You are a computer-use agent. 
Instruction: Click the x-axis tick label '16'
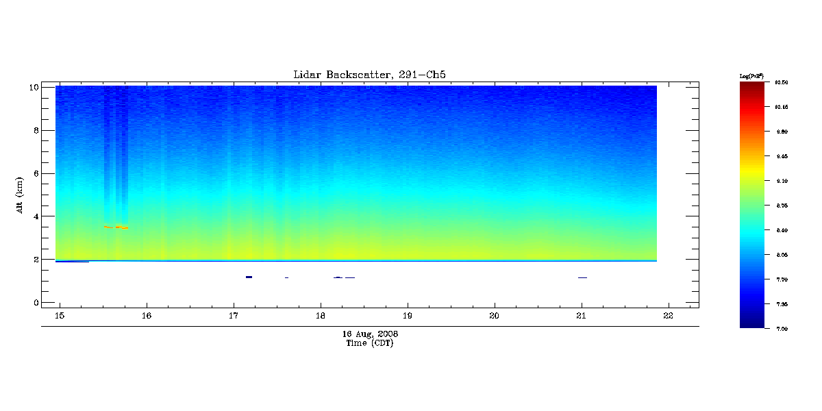(147, 316)
